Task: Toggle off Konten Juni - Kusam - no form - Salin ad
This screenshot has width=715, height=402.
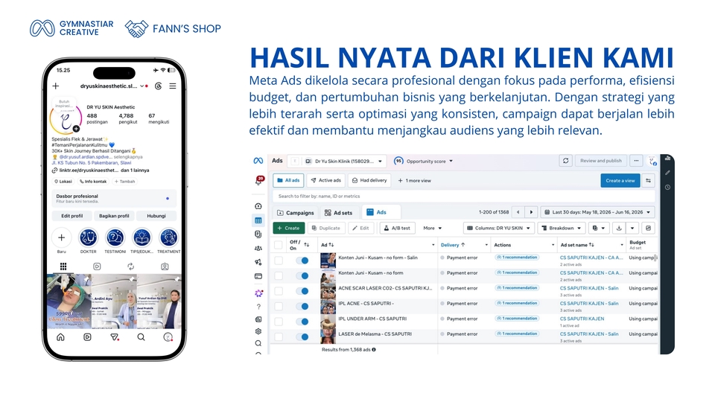Action: [x=302, y=261]
